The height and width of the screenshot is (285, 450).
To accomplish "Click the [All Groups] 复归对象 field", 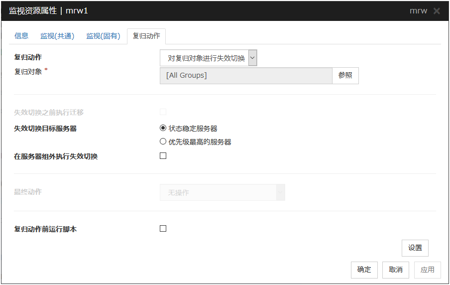I will 245,76.
